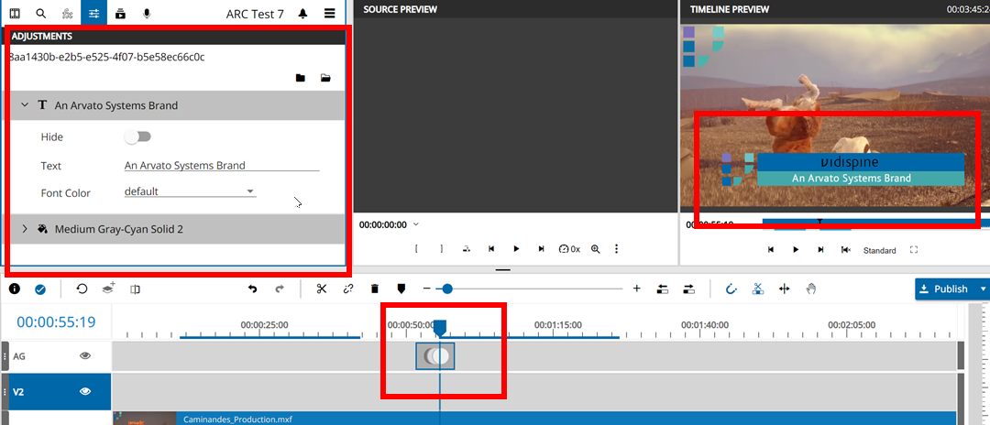Play the source preview
The image size is (990, 425).
(x=516, y=248)
